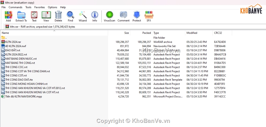
Task: Run VirusScan on archive
Action: [x=109, y=15]
